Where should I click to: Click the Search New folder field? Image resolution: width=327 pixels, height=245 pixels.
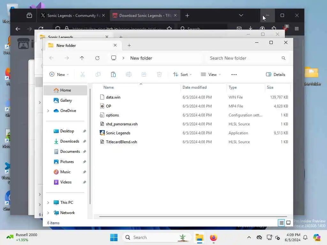(247, 58)
